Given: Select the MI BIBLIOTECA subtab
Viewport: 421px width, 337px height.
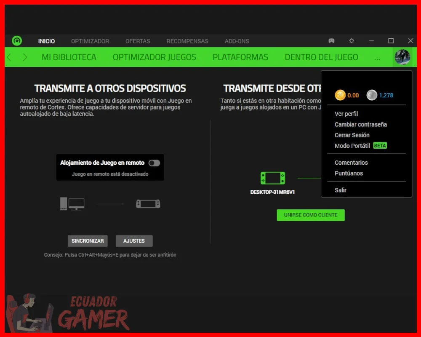Looking at the screenshot, I should [69, 57].
